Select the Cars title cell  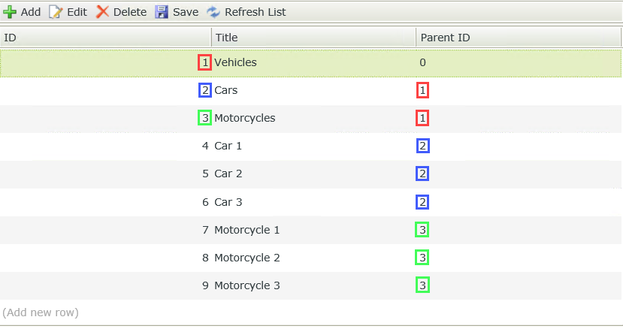point(226,90)
